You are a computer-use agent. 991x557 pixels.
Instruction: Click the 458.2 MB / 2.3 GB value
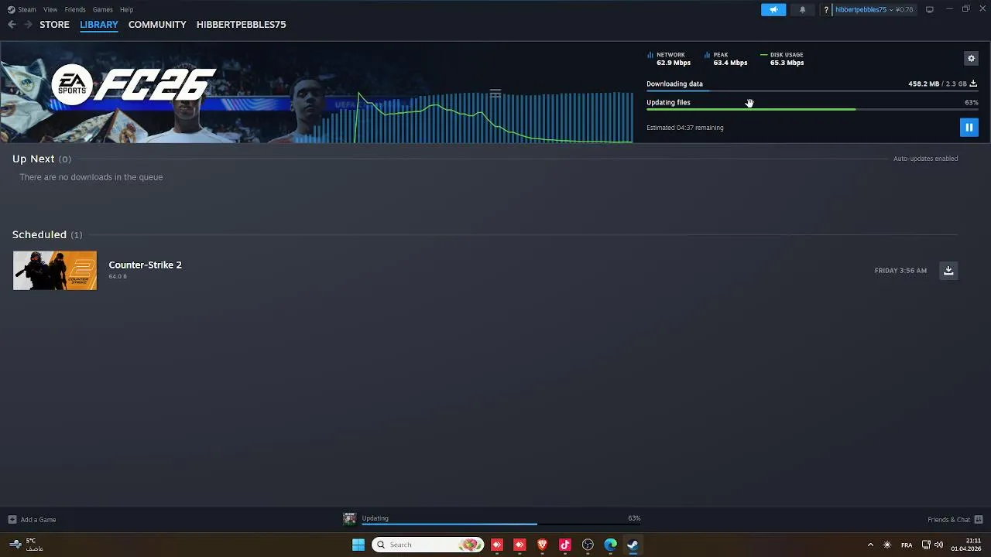point(937,84)
